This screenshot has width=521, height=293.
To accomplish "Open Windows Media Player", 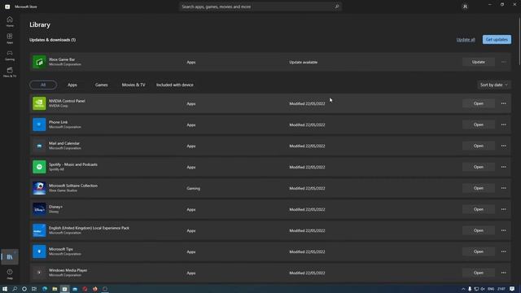I will [479, 273].
